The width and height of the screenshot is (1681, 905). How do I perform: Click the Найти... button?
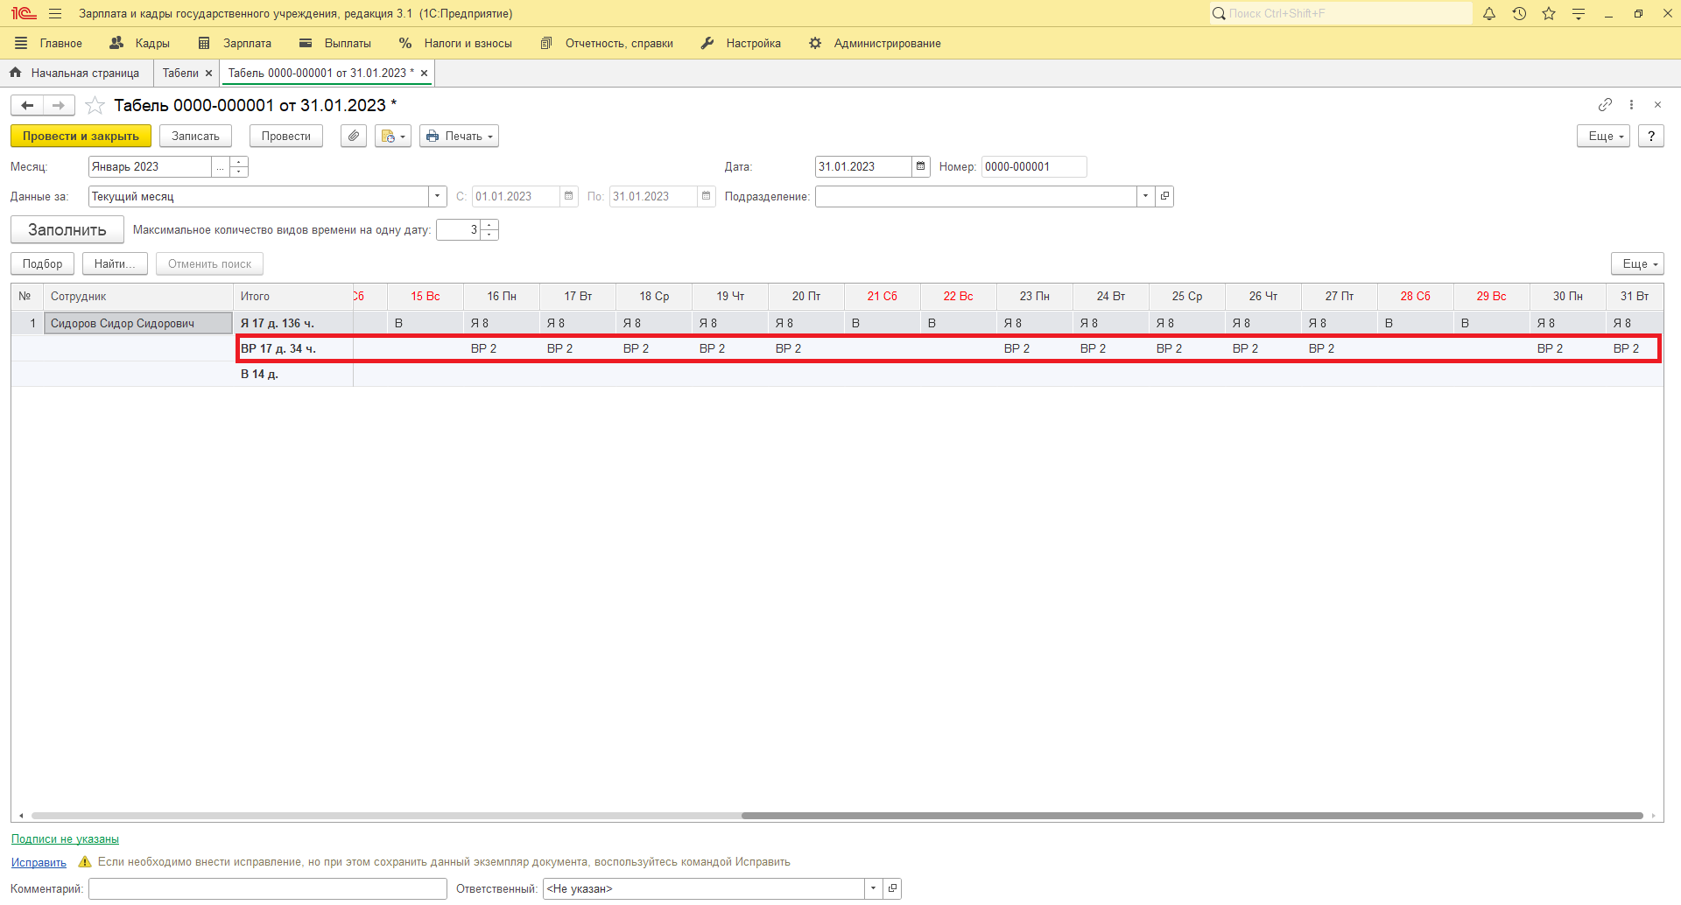[115, 264]
